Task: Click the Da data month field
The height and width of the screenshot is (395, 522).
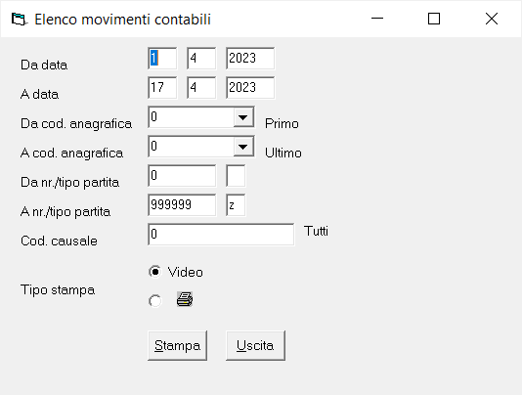Action: click(x=201, y=59)
